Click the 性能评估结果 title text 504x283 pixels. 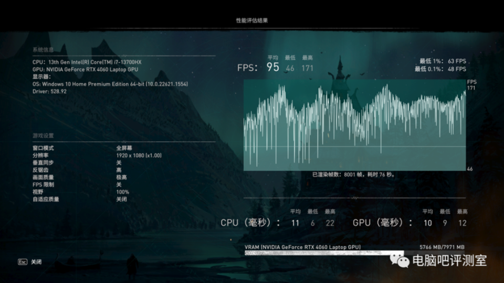[252, 20]
